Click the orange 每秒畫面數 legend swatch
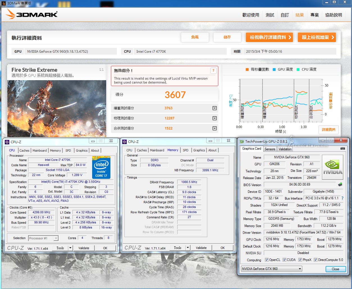Screen dimensions: 352x289 pos(247,69)
